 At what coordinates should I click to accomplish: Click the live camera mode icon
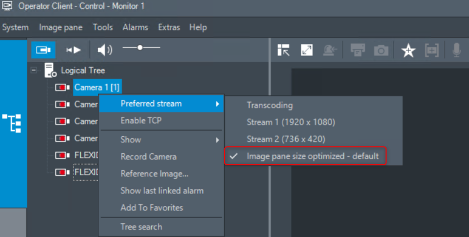coord(43,49)
